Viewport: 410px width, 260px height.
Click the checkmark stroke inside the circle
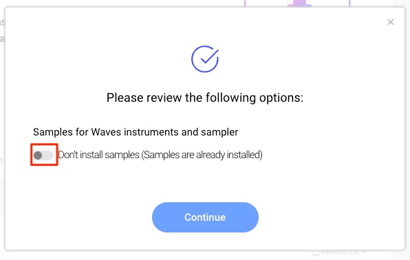tap(210, 56)
